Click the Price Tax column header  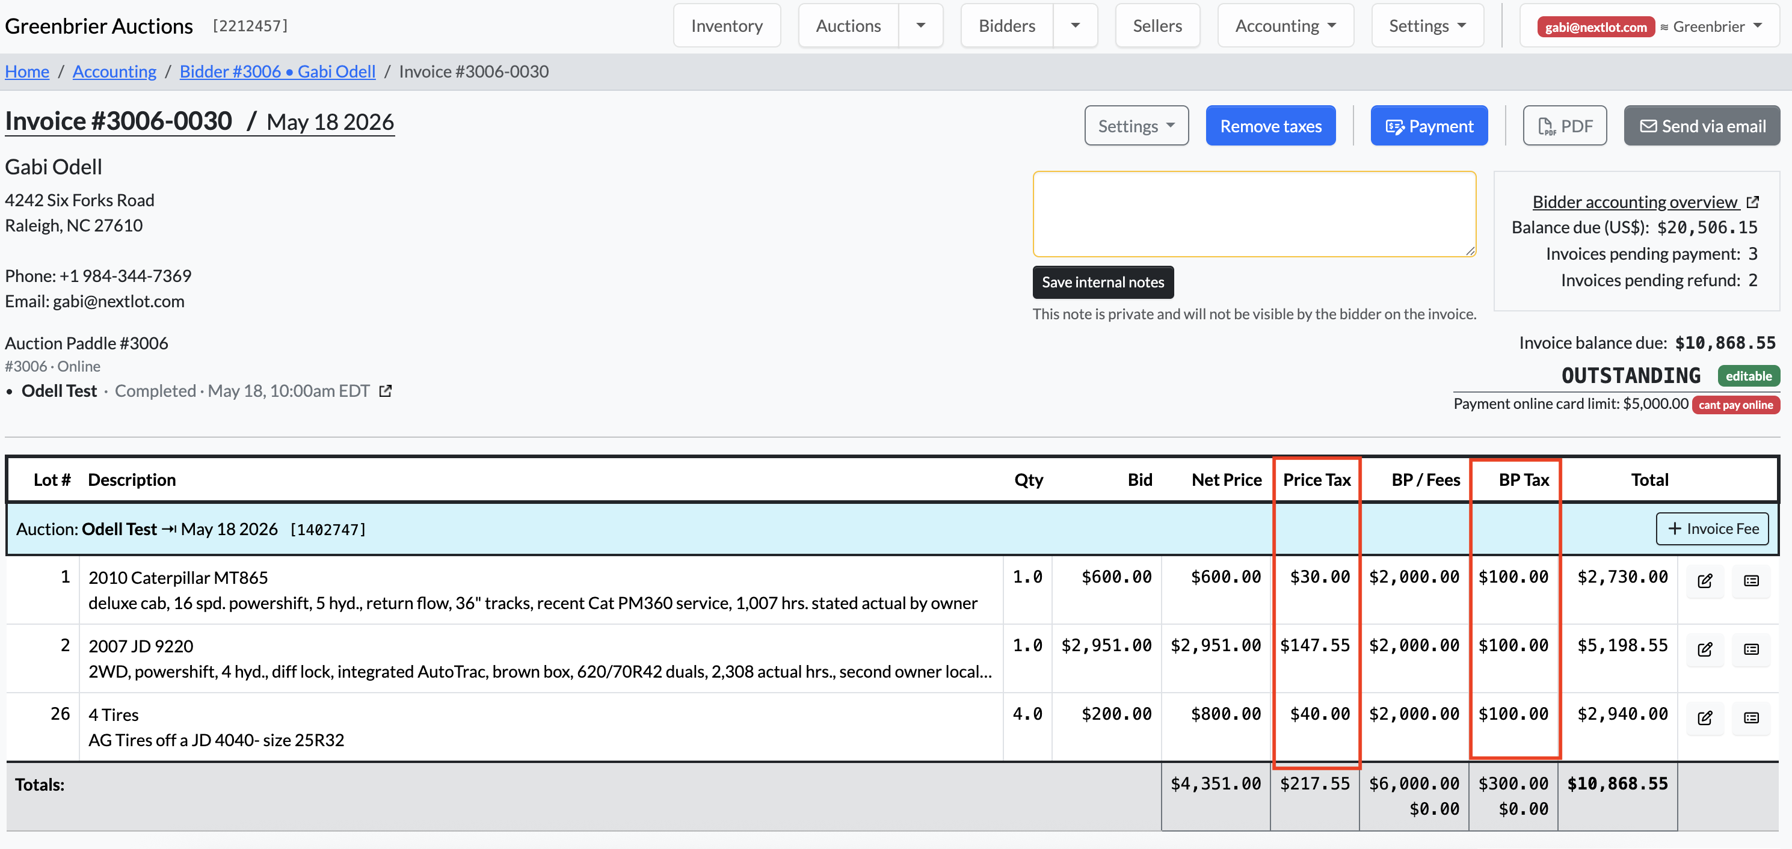pos(1317,480)
